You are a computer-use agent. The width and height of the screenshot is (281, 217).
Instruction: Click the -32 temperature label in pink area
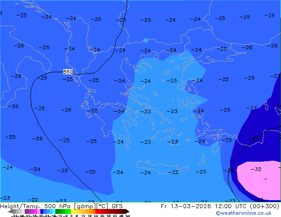tap(256, 169)
